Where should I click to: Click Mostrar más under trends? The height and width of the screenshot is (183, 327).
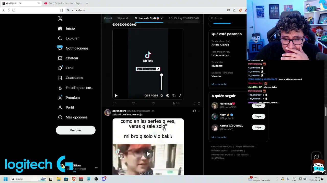pos(219,84)
